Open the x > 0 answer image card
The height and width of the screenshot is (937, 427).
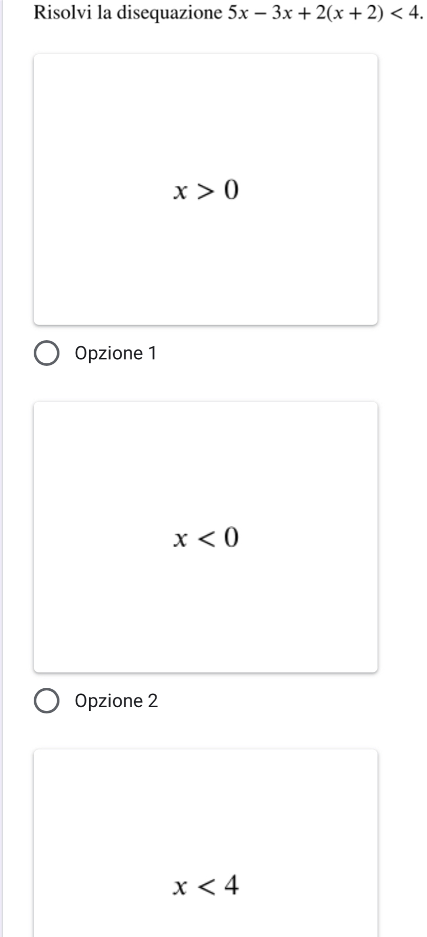[206, 189]
